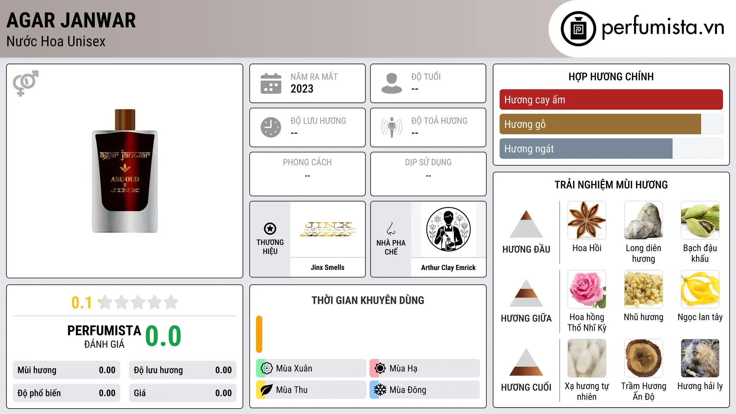Click the Độ tuổi label
The width and height of the screenshot is (736, 414).
pyautogui.click(x=426, y=77)
